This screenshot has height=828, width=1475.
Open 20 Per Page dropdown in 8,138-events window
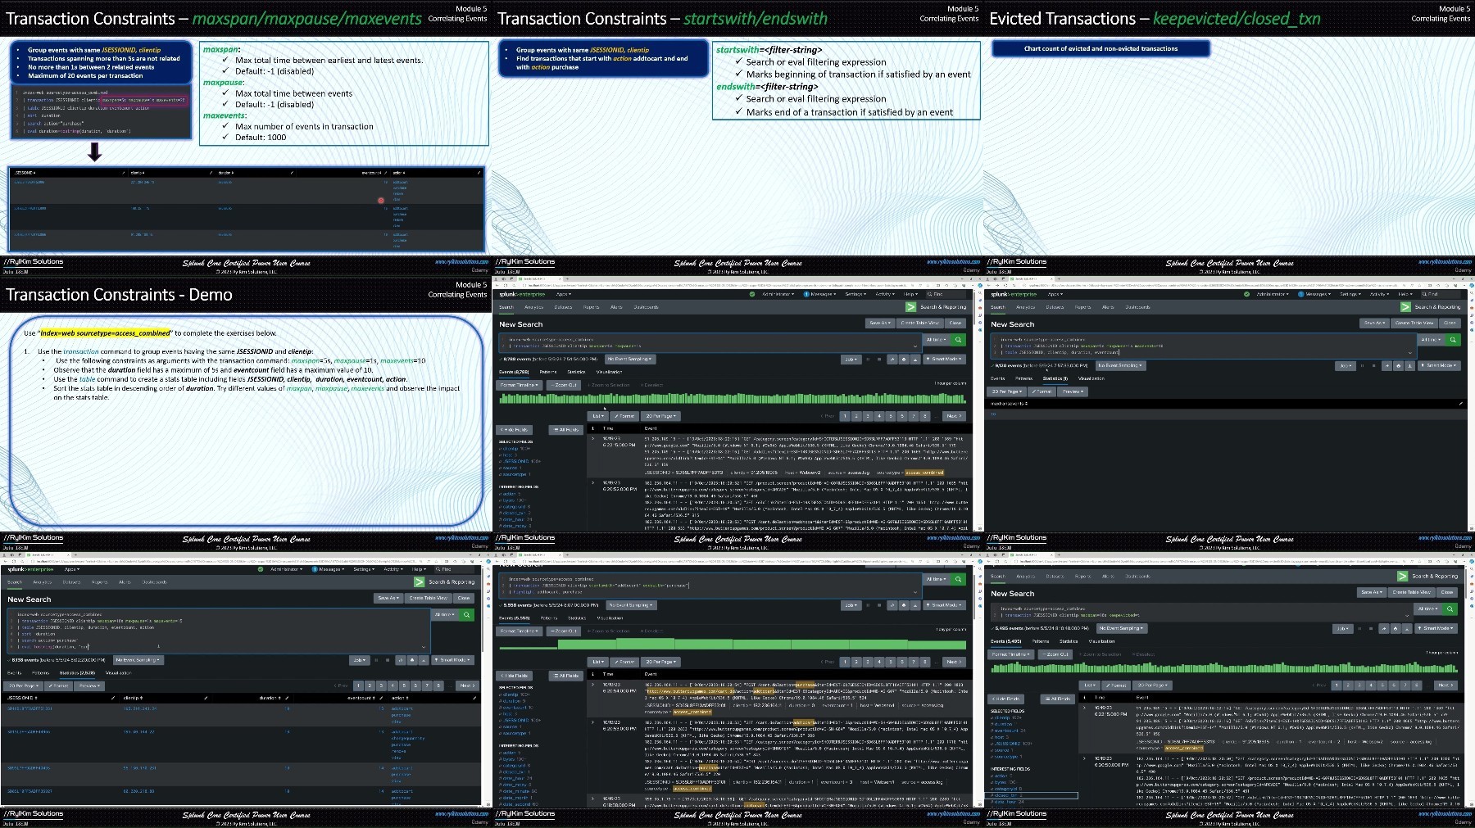[x=22, y=685]
